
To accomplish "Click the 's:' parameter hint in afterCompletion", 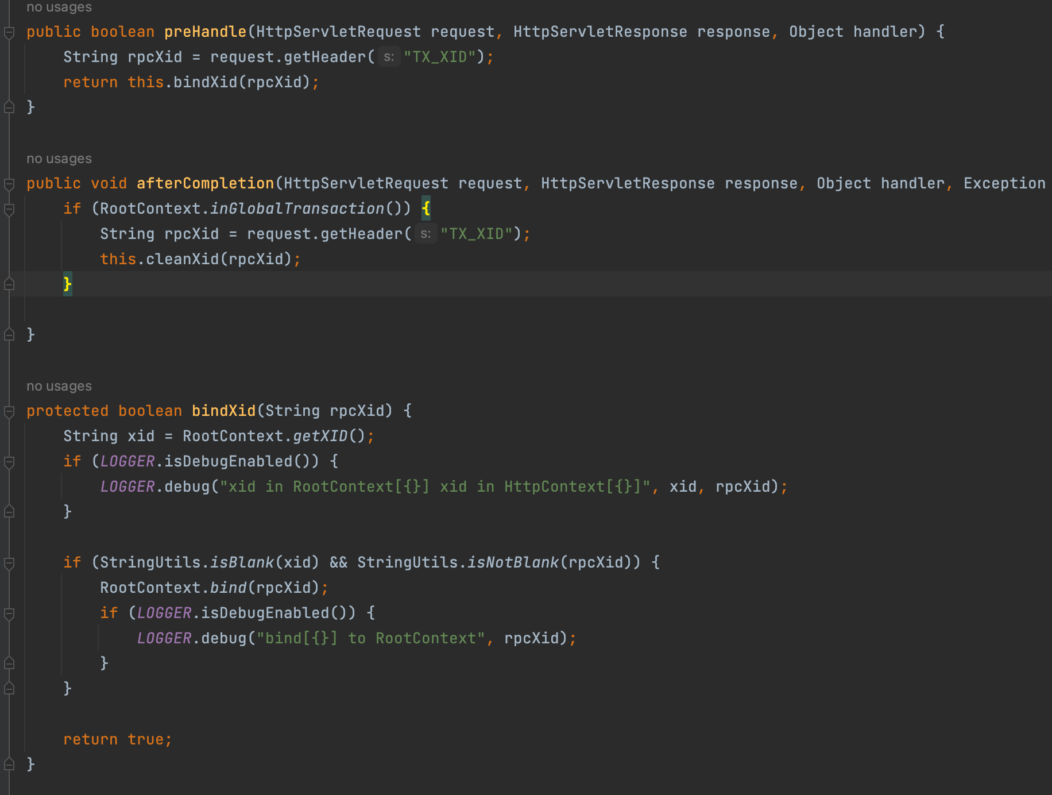I will tap(426, 234).
